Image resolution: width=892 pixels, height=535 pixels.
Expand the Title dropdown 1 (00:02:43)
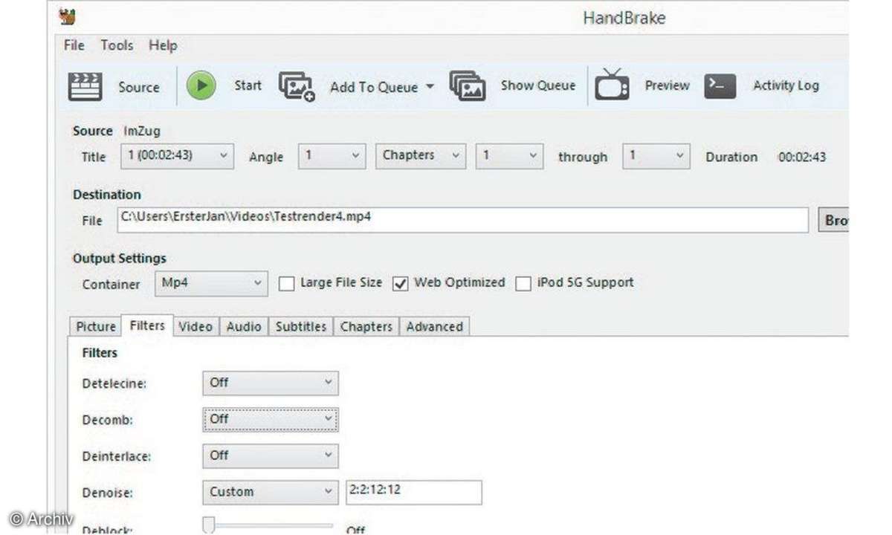pos(177,156)
